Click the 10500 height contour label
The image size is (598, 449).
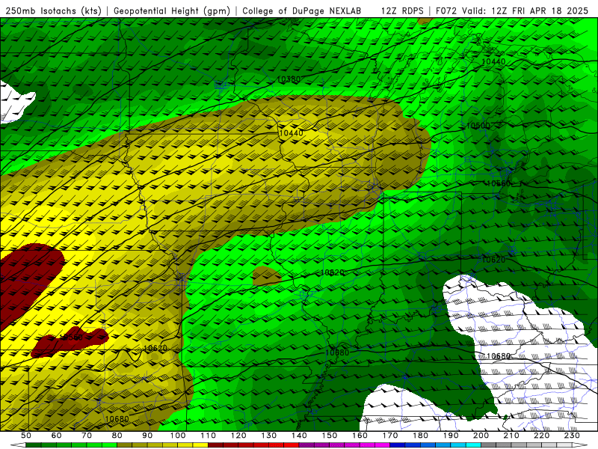478,126
